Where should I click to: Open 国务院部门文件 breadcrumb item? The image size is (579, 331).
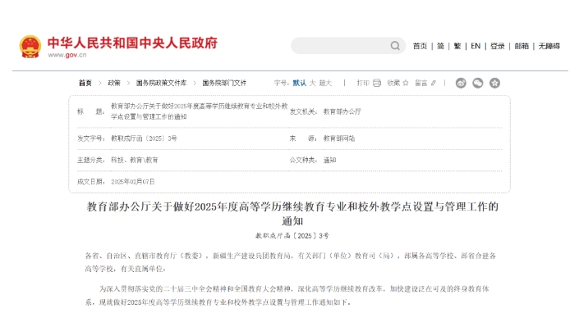[224, 83]
